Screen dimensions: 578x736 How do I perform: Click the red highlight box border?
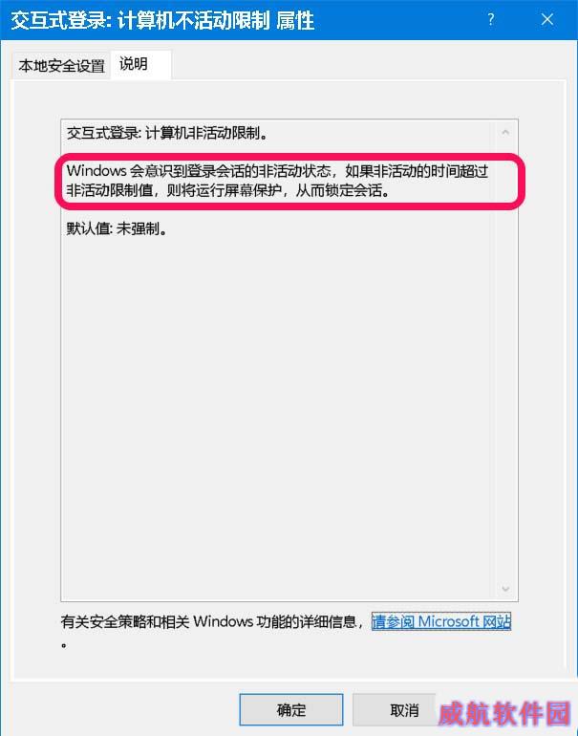[289, 156]
